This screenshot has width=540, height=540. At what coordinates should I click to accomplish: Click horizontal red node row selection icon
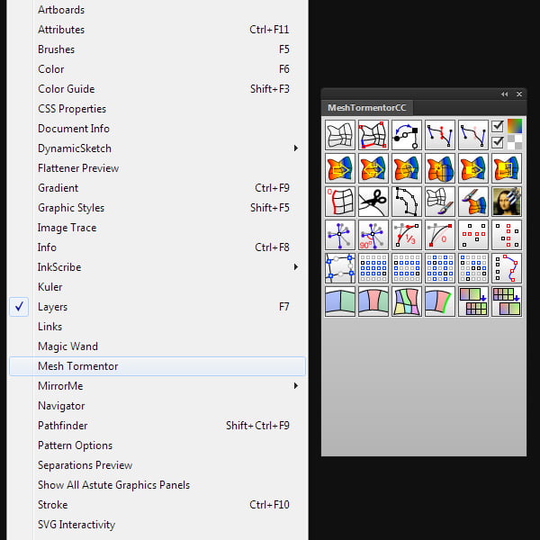tap(473, 235)
